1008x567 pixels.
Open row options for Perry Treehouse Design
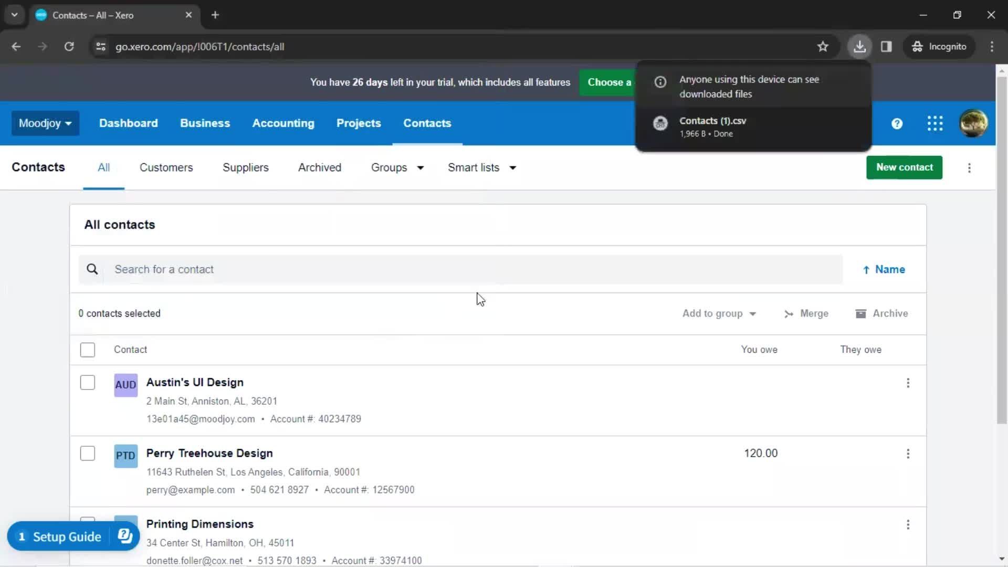tap(908, 454)
